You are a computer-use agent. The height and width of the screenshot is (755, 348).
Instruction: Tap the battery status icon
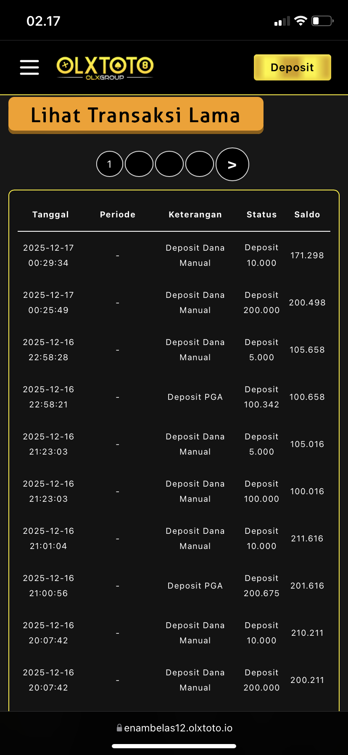point(322,21)
